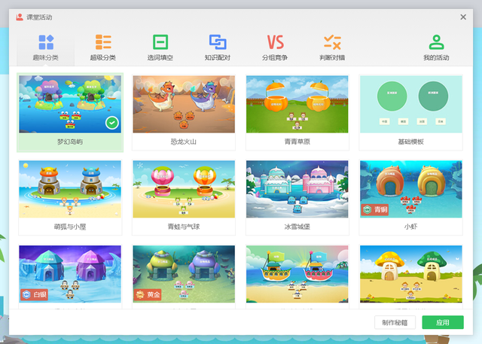Image resolution: width=482 pixels, height=344 pixels.
Task: Apply the selection with 应用 button
Action: tap(443, 322)
